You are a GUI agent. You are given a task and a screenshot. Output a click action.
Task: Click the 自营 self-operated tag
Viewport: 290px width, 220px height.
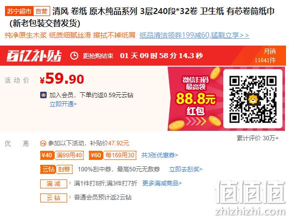coord(42,12)
